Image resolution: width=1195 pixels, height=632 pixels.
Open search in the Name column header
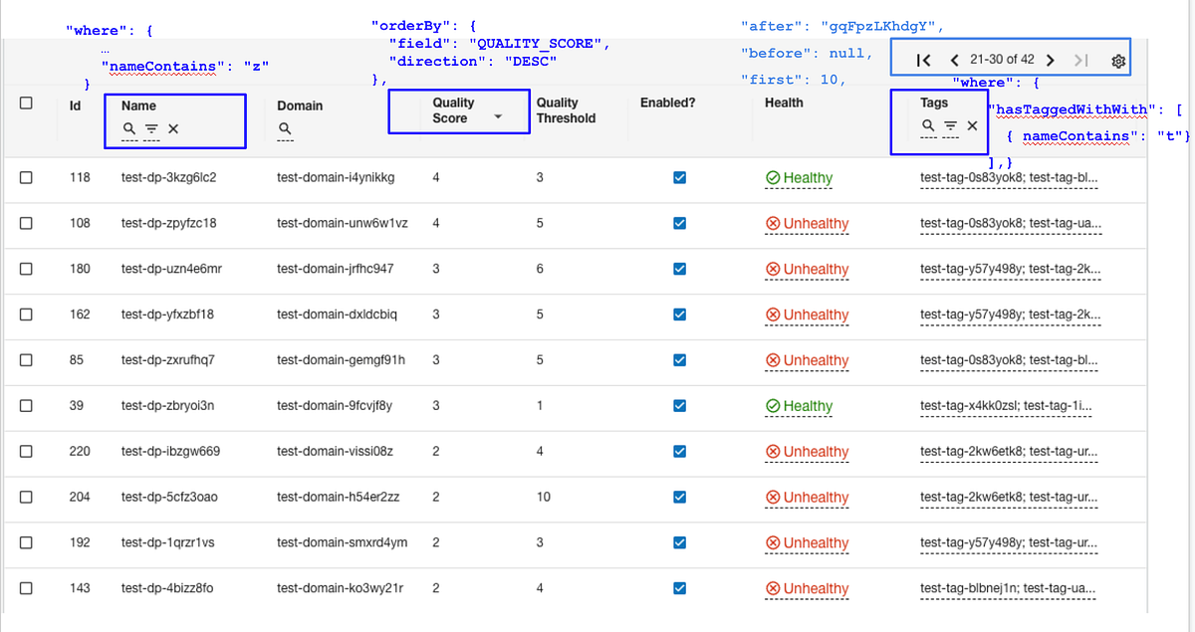click(129, 128)
